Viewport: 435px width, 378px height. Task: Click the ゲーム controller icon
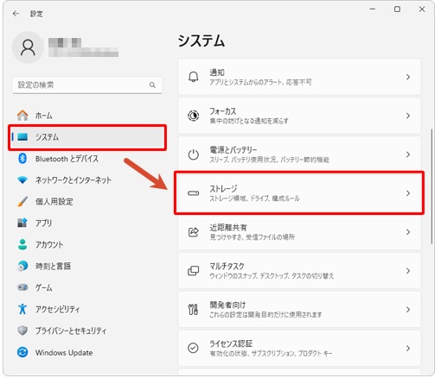pyautogui.click(x=22, y=287)
